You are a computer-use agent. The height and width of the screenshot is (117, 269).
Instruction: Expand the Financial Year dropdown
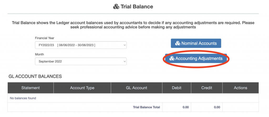coord(81,45)
